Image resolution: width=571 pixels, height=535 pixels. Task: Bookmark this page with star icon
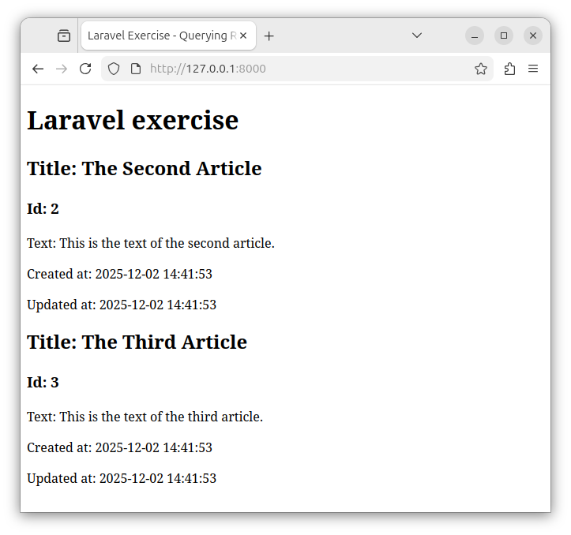[481, 69]
